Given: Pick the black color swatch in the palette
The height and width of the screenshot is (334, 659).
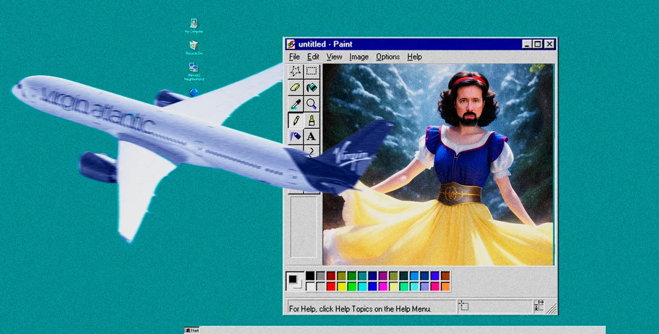Looking at the screenshot, I should point(310,276).
